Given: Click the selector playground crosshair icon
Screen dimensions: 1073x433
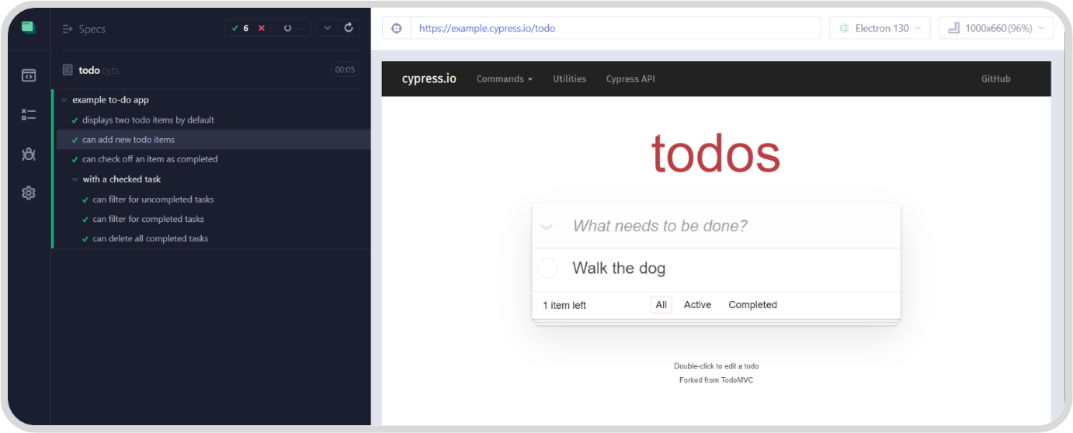Looking at the screenshot, I should (x=397, y=28).
